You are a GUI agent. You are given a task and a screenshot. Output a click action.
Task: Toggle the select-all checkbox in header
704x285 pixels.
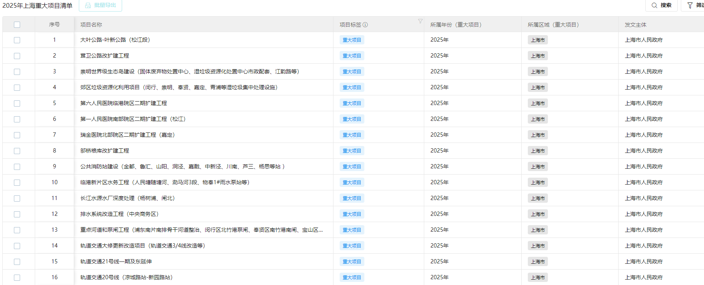(x=17, y=25)
